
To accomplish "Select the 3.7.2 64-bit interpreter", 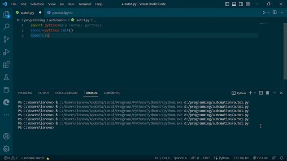I will [241, 158].
